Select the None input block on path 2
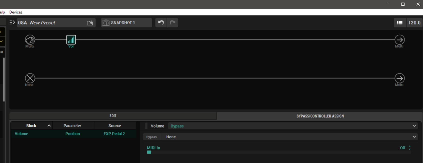Image resolution: width=423 pixels, height=163 pixels. click(x=30, y=78)
